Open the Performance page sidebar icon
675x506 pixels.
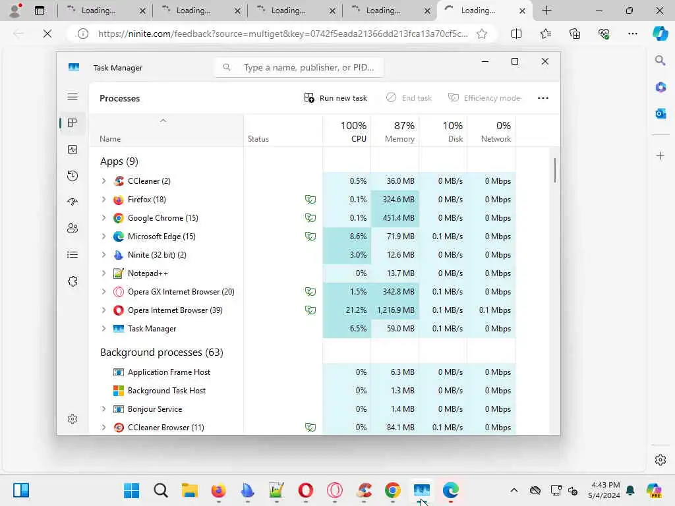[73, 150]
